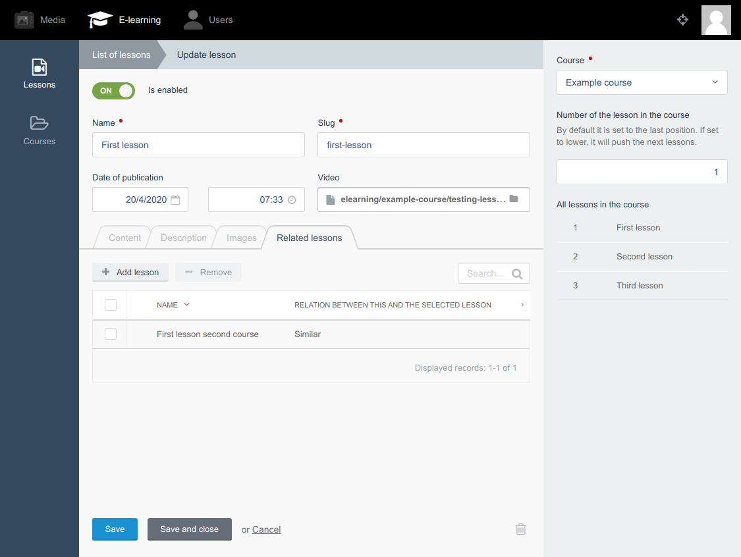Click the Cancel link
The height and width of the screenshot is (557, 741).
click(267, 529)
